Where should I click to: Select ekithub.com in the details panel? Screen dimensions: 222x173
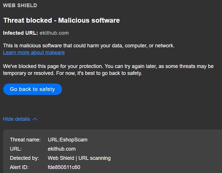tap(62, 149)
